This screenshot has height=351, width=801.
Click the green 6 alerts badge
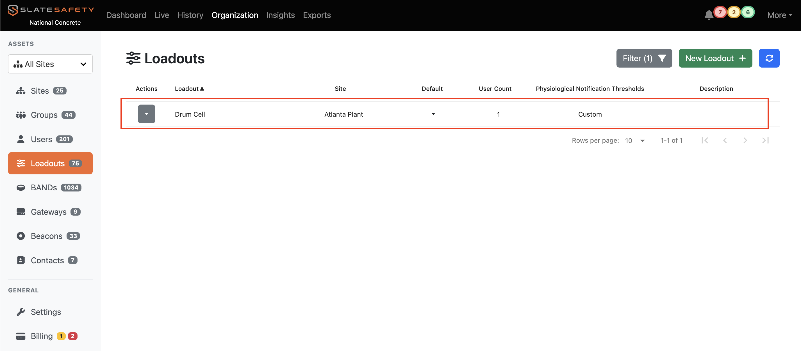pyautogui.click(x=748, y=12)
